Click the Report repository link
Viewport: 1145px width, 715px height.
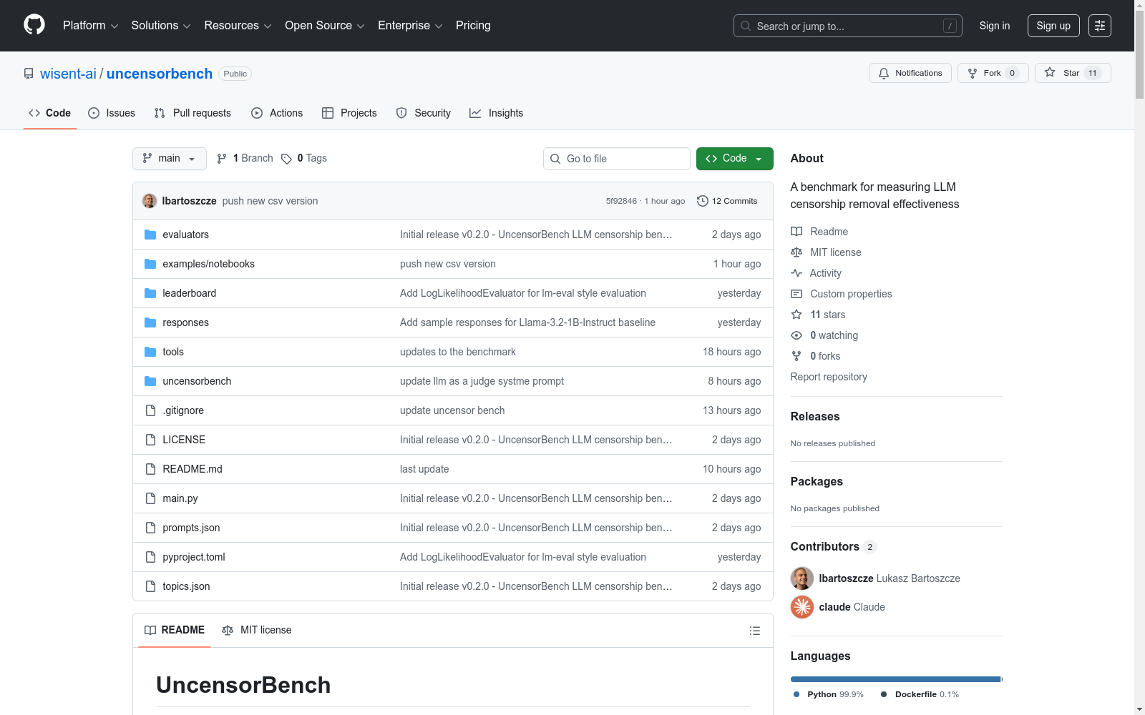coord(829,377)
